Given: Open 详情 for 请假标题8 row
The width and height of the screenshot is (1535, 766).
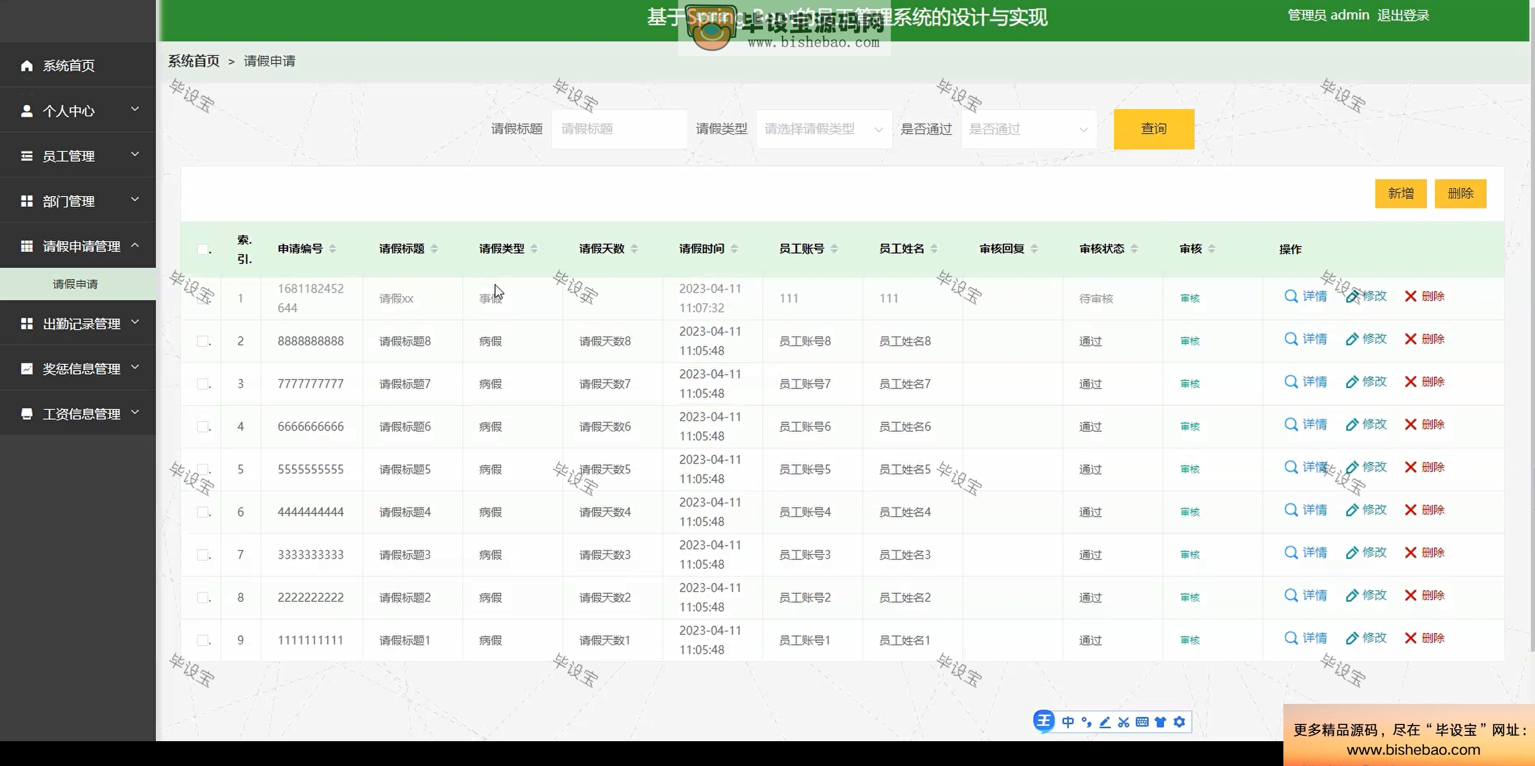Looking at the screenshot, I should click(1306, 339).
